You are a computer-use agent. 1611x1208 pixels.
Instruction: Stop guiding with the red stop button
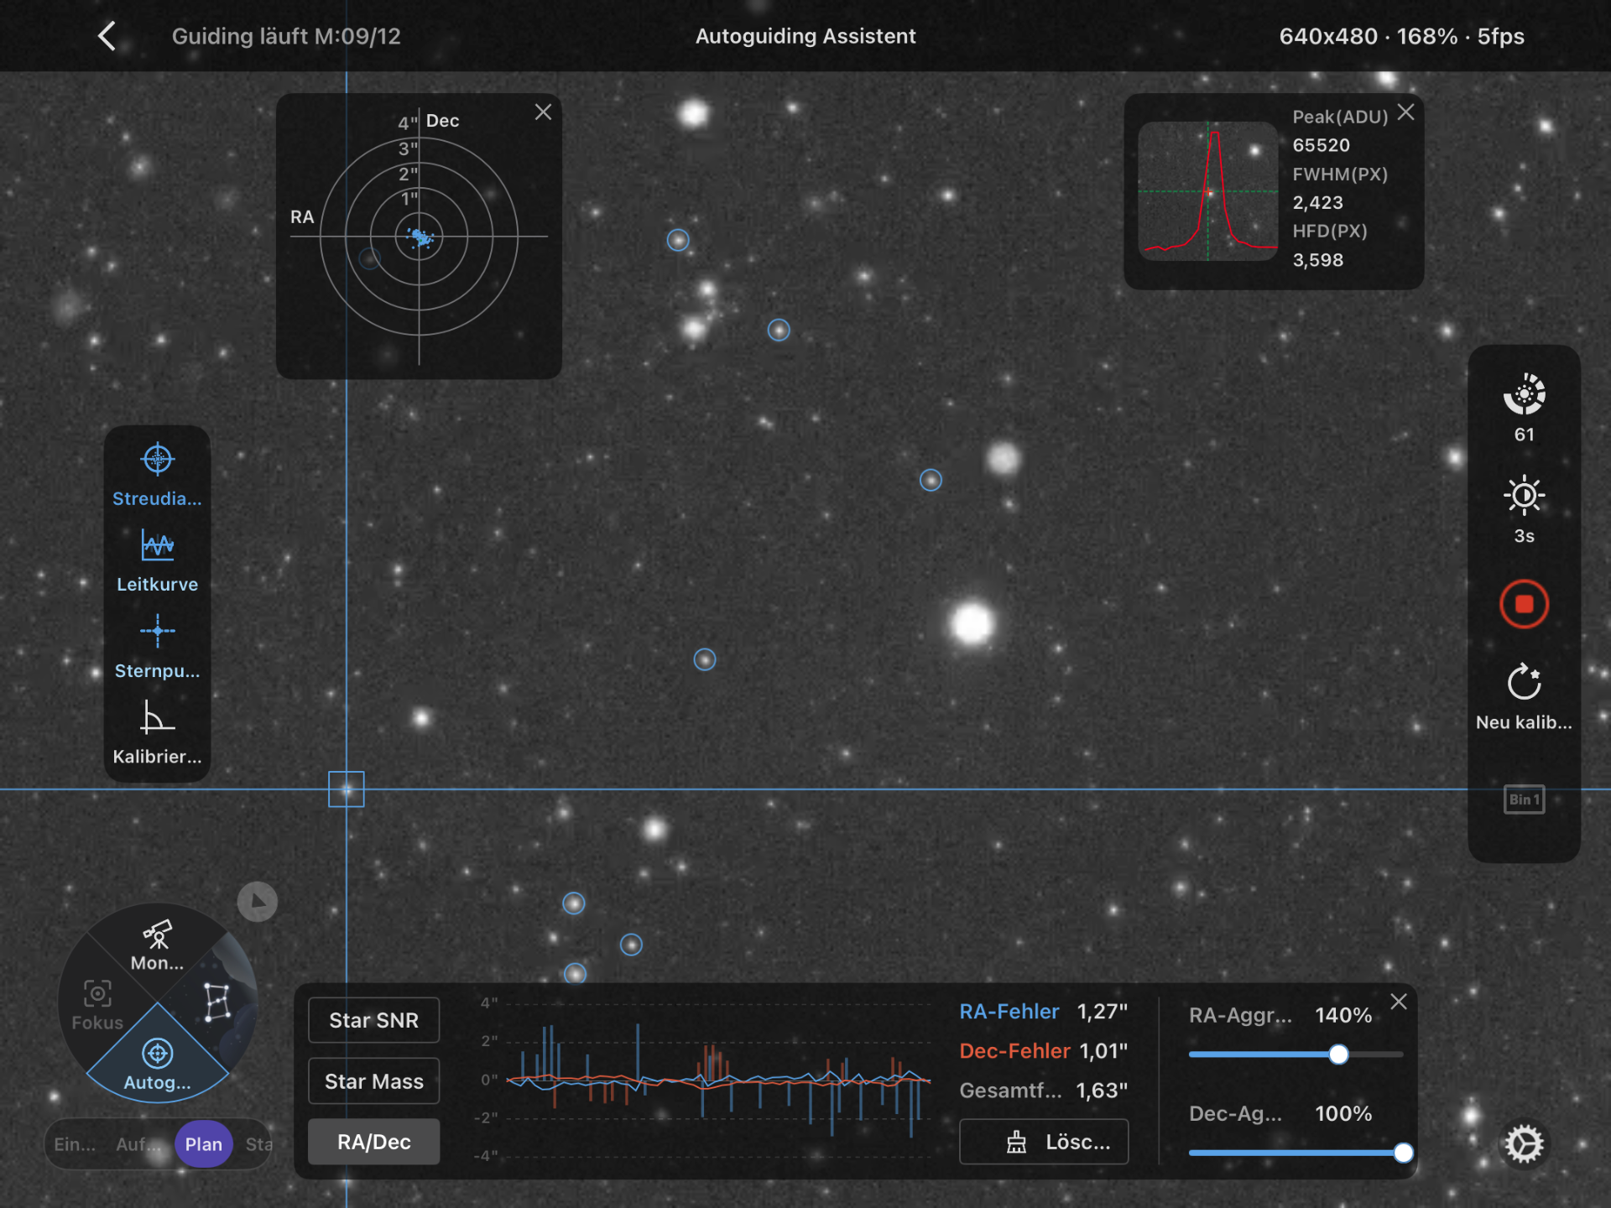pos(1524,604)
